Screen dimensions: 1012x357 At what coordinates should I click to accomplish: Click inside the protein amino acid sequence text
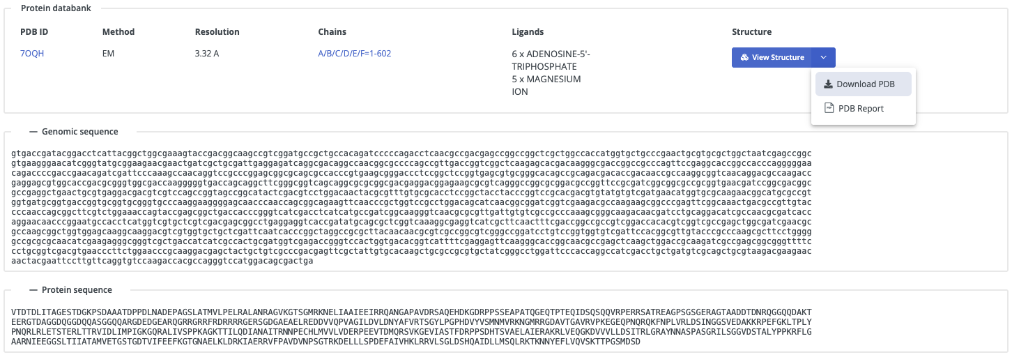(x=411, y=326)
